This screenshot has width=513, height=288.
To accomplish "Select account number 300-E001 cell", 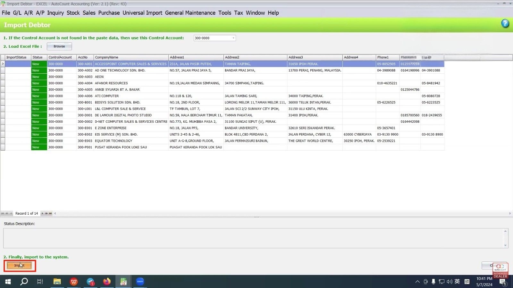I will coord(85,128).
